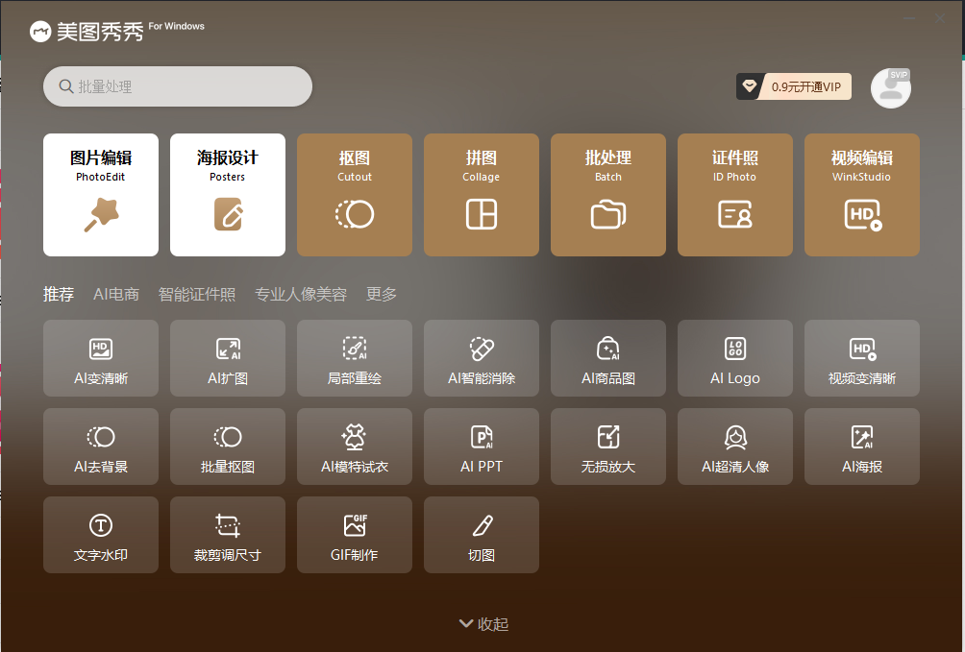Launch the AI海报 tool

click(861, 447)
